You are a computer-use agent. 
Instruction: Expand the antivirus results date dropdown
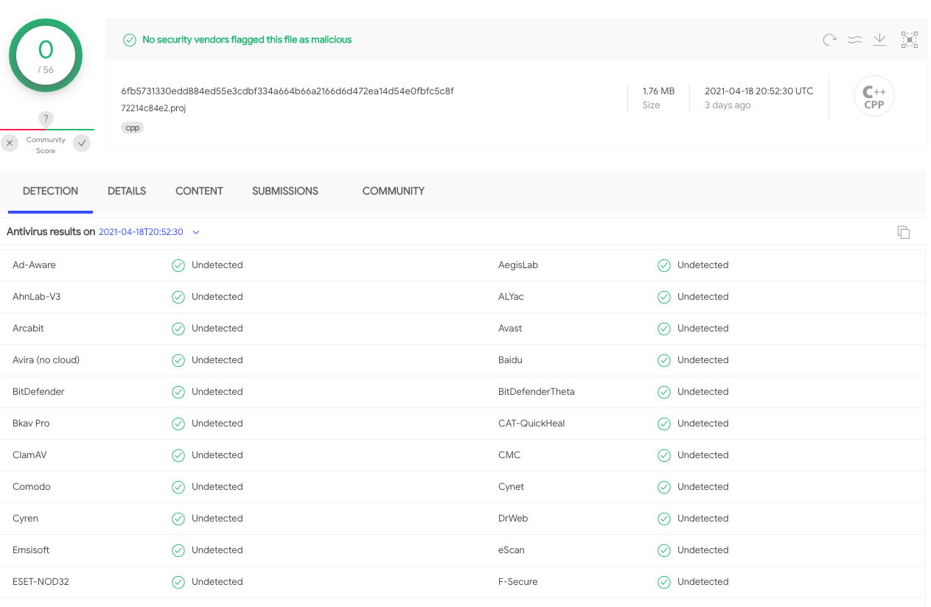click(x=196, y=232)
